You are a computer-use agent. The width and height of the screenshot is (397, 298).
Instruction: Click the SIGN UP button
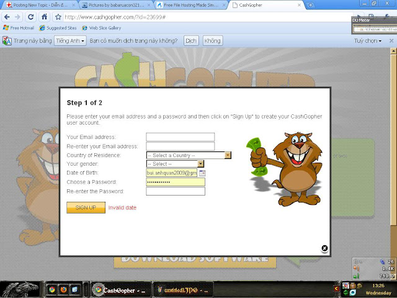click(86, 207)
